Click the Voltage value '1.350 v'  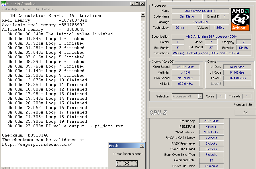click(x=219, y=28)
